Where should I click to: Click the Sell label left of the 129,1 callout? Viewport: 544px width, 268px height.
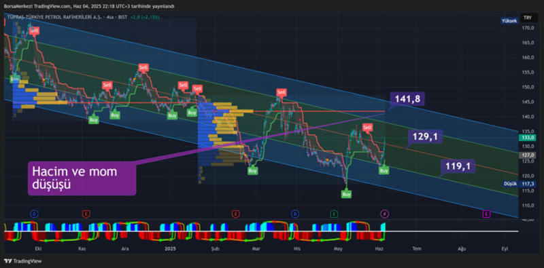point(367,128)
